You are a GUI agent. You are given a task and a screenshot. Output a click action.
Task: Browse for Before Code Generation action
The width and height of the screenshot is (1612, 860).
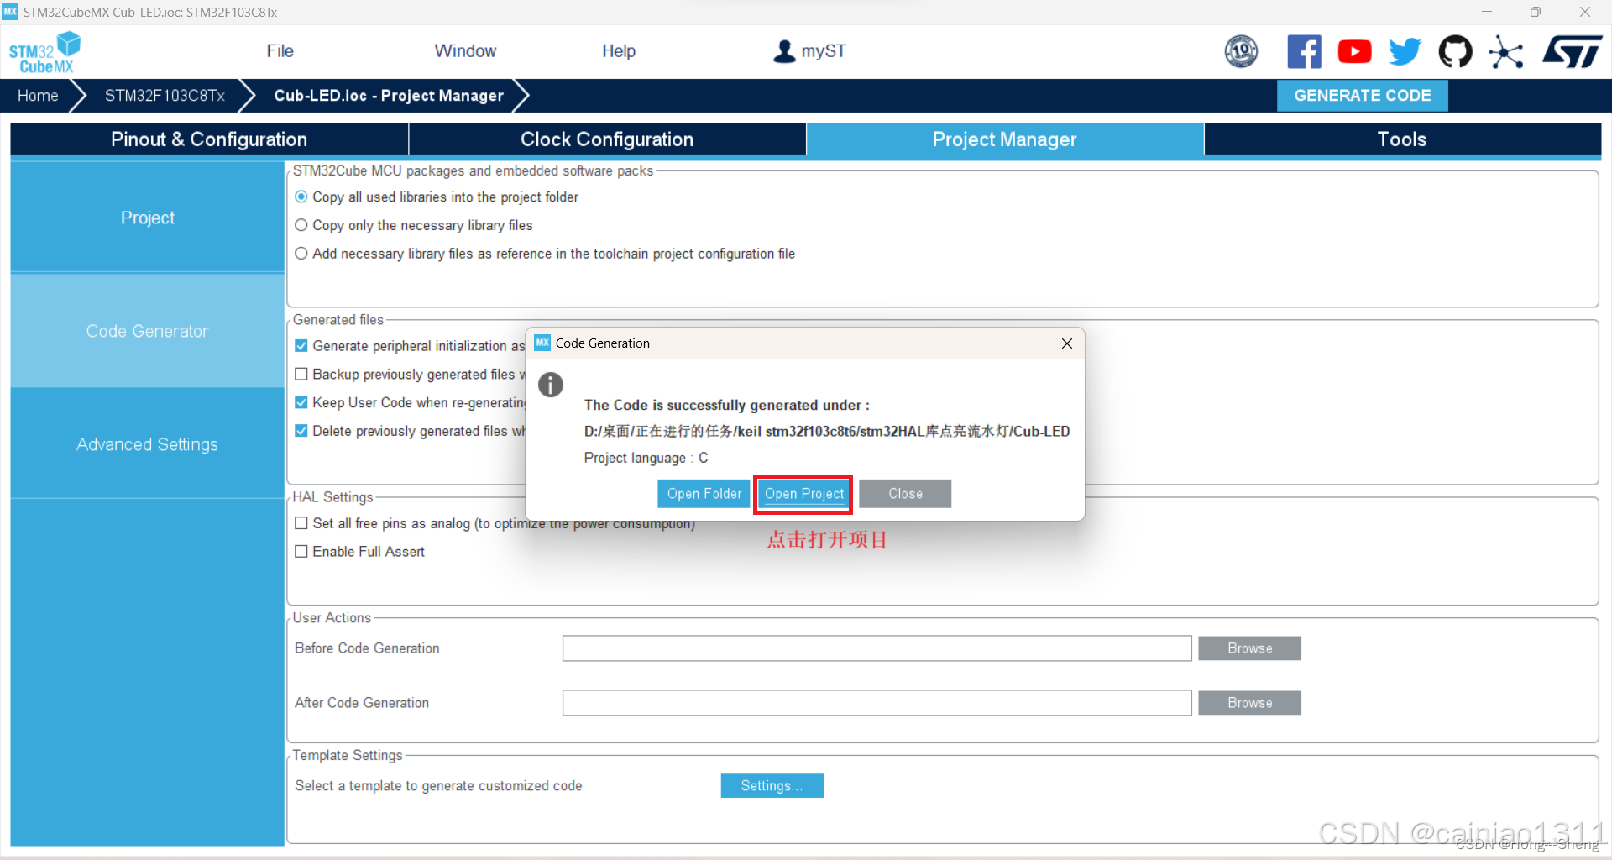click(1249, 648)
